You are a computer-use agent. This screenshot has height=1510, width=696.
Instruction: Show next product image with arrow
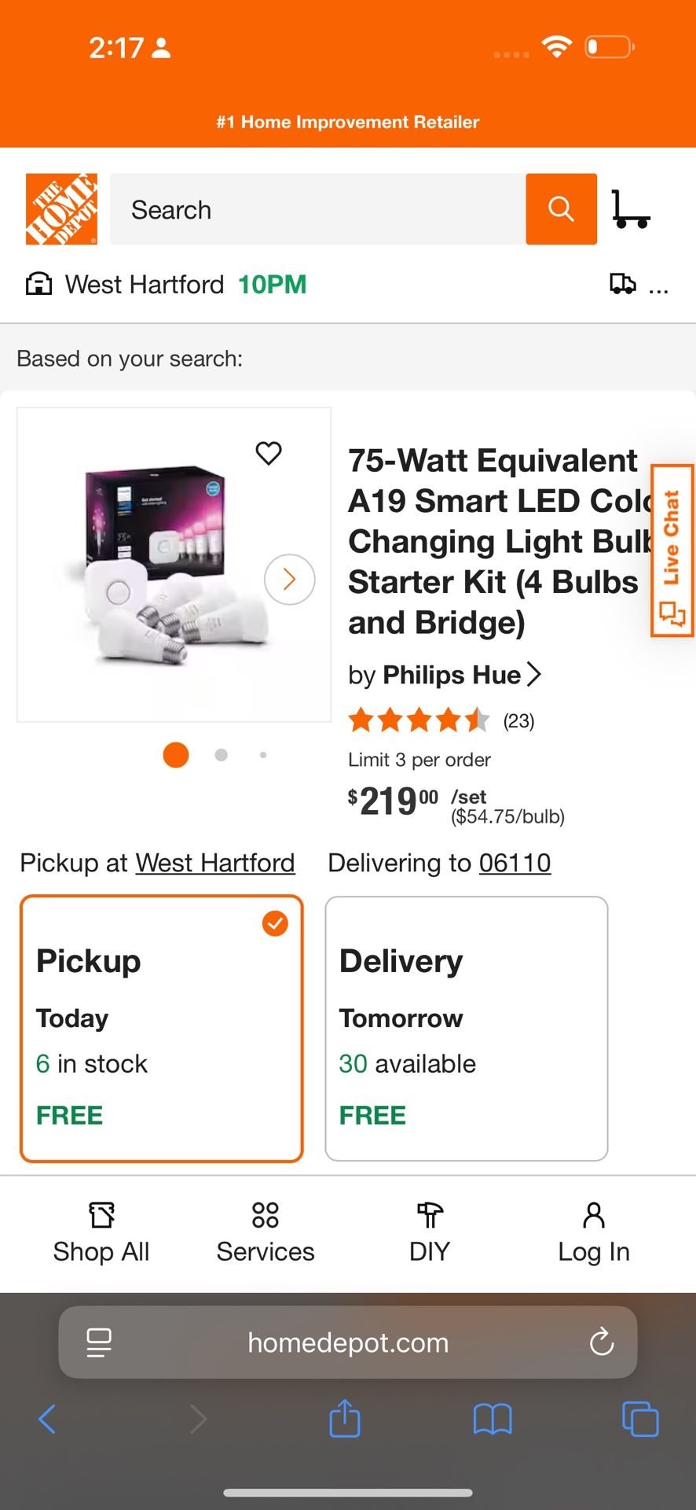point(289,579)
